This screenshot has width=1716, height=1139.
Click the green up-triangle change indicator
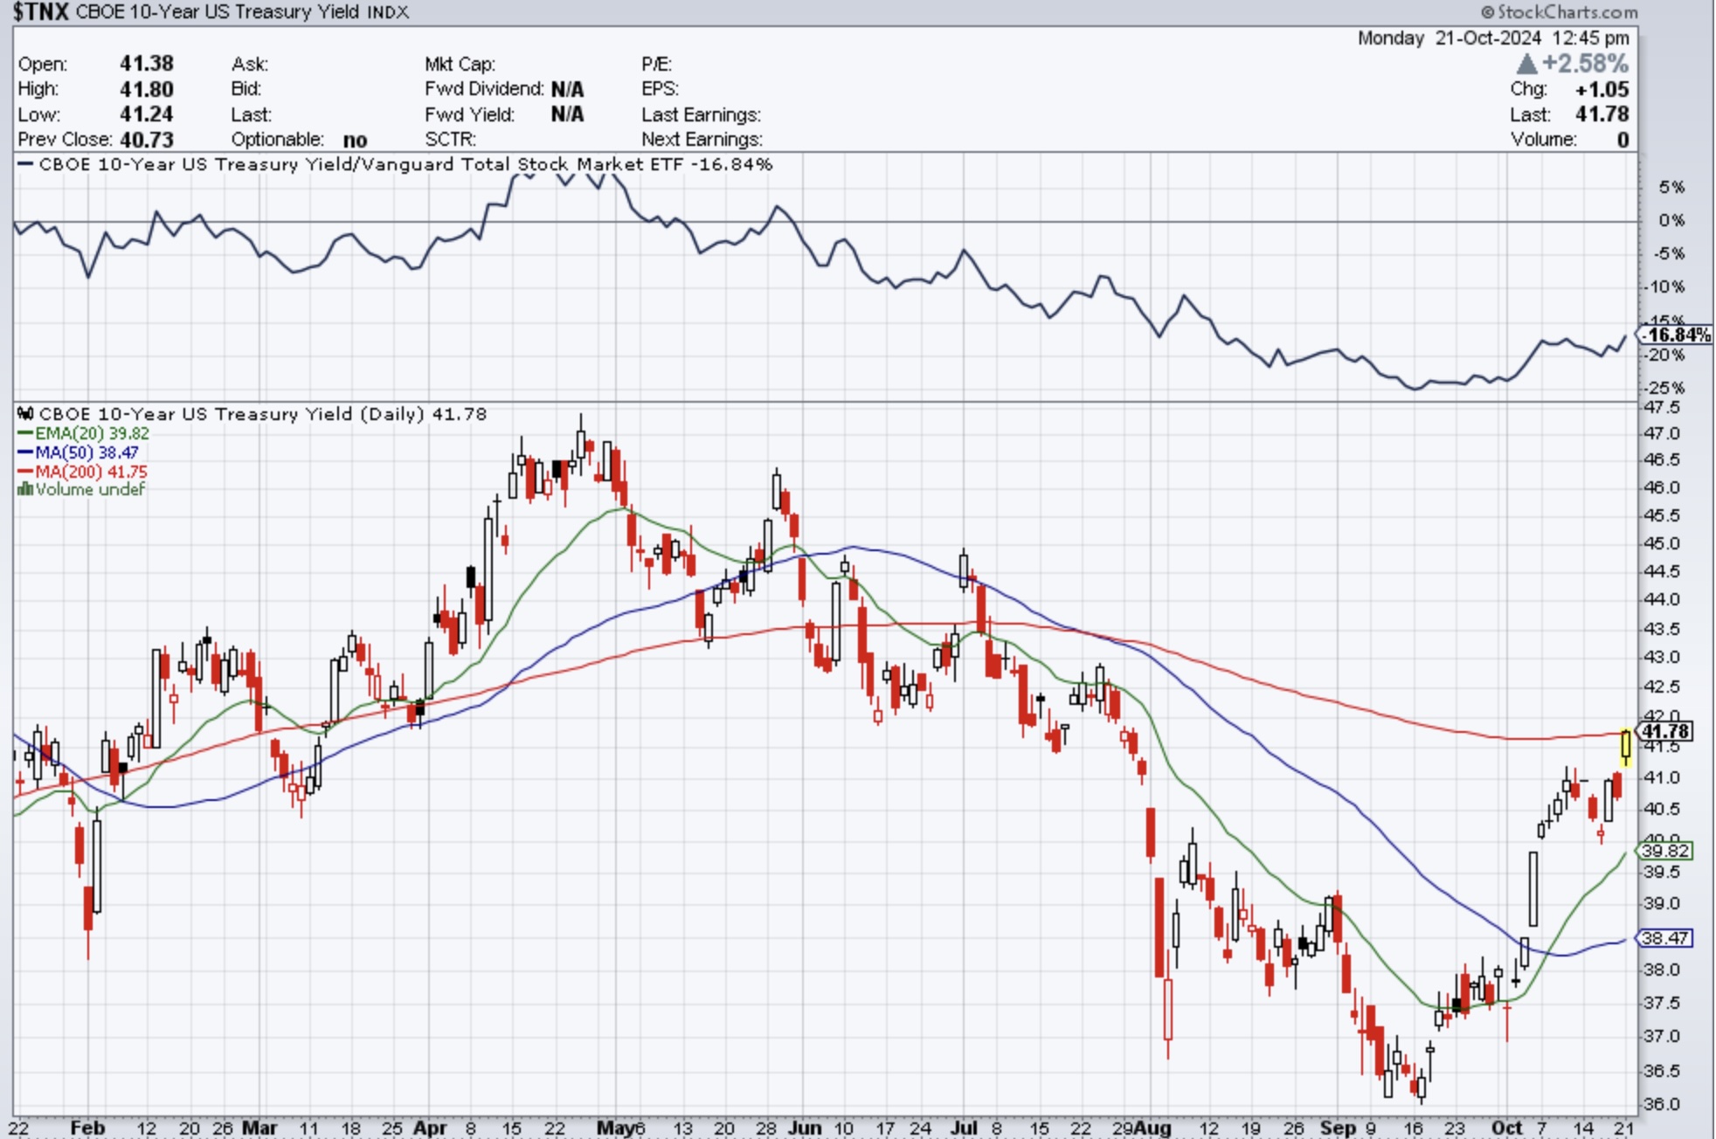tap(1526, 64)
